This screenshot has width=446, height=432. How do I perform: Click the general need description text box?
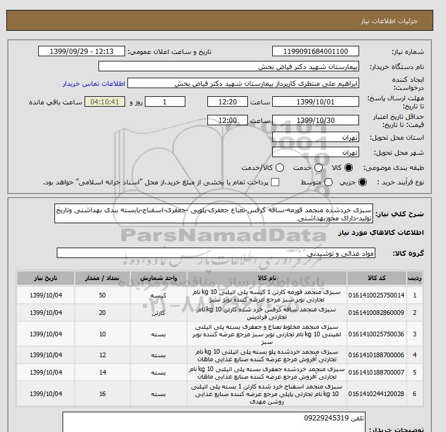214,213
